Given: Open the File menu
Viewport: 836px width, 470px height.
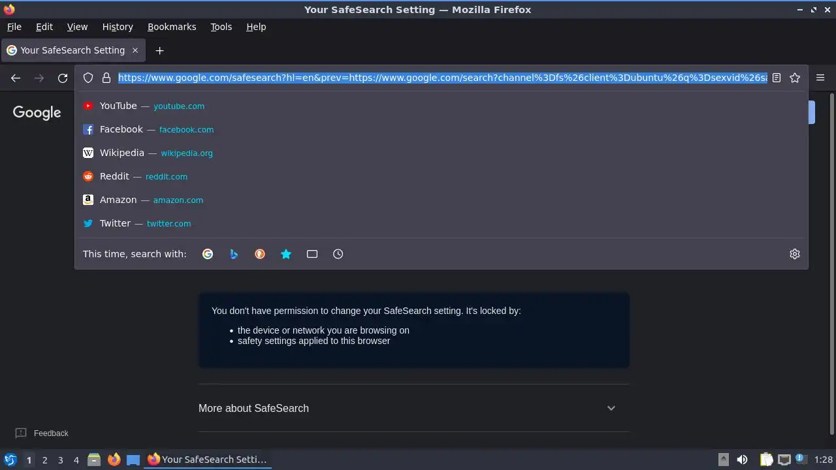Looking at the screenshot, I should [14, 27].
